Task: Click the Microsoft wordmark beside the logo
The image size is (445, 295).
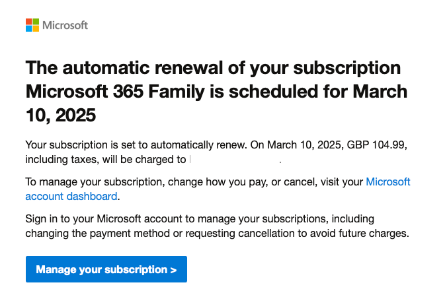Action: (x=65, y=25)
